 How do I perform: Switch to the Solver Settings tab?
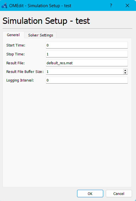41,35
